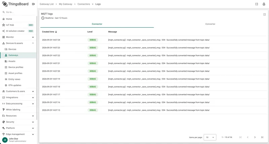Switch to the Converter tab
The height and width of the screenshot is (144, 269).
tap(210, 24)
